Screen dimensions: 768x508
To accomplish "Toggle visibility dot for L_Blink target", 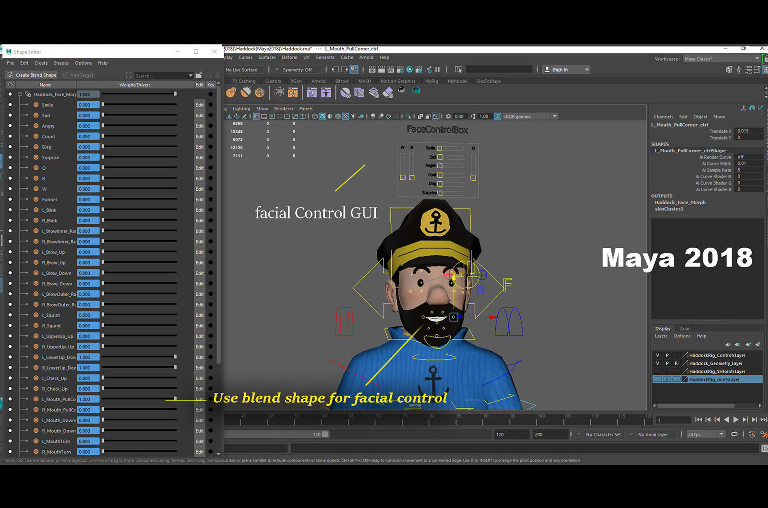I will point(10,210).
